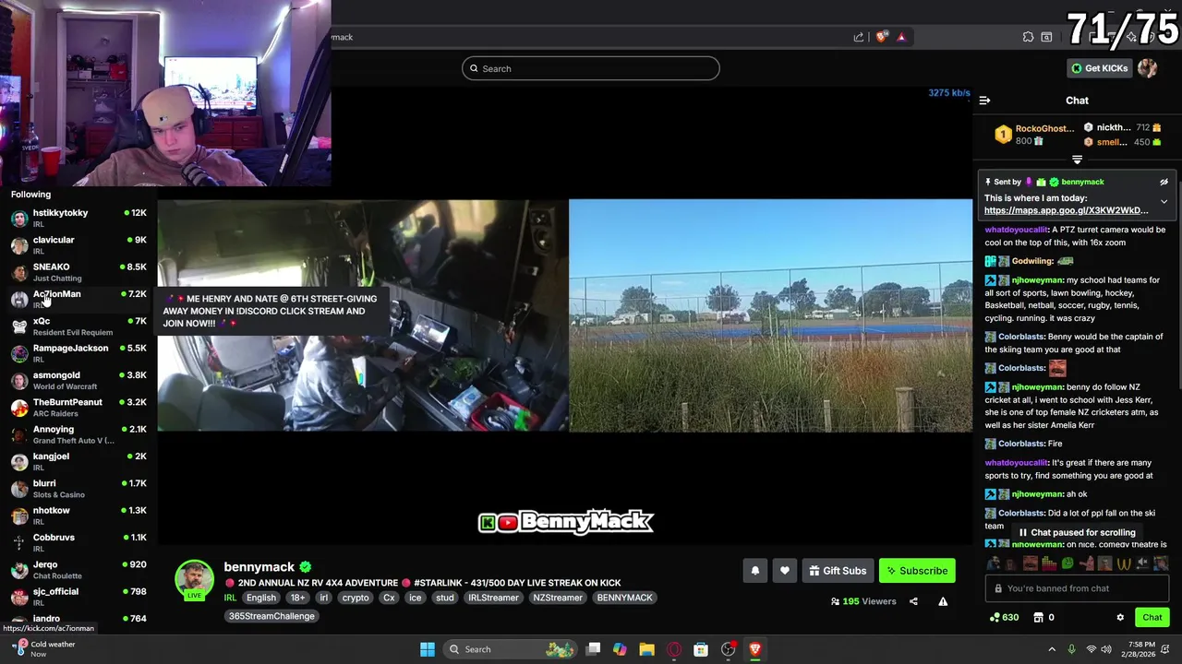Open the share stream icon

tap(913, 601)
